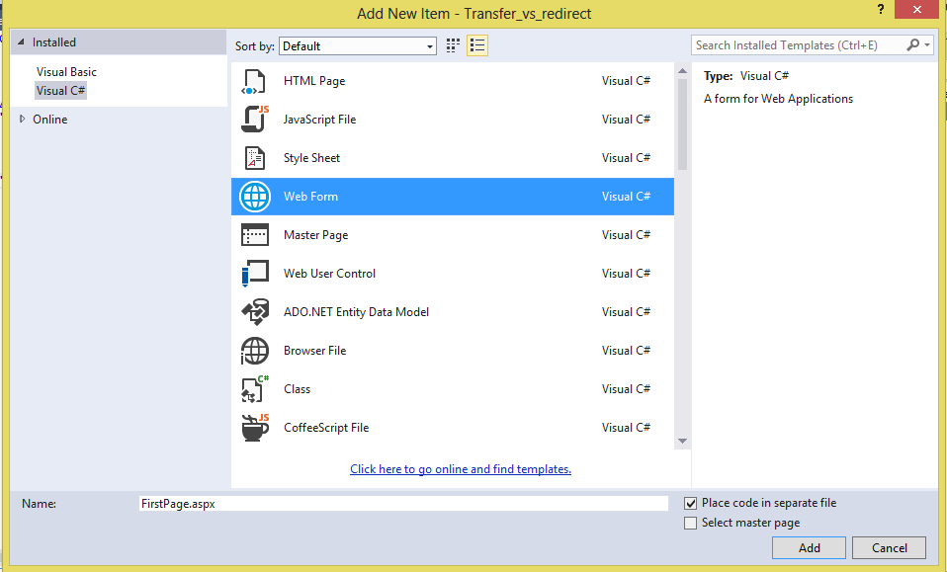Select the Style Sheet icon

pos(254,157)
